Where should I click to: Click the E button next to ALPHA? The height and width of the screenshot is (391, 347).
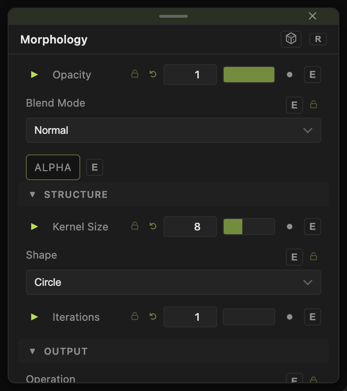coord(95,167)
